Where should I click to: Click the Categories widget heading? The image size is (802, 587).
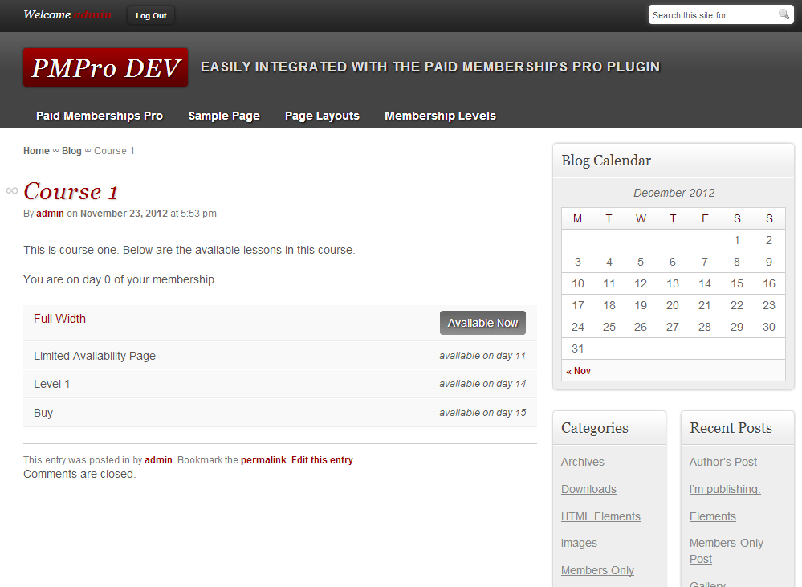tap(594, 428)
